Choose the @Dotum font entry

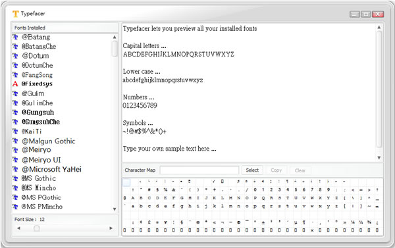[36, 56]
